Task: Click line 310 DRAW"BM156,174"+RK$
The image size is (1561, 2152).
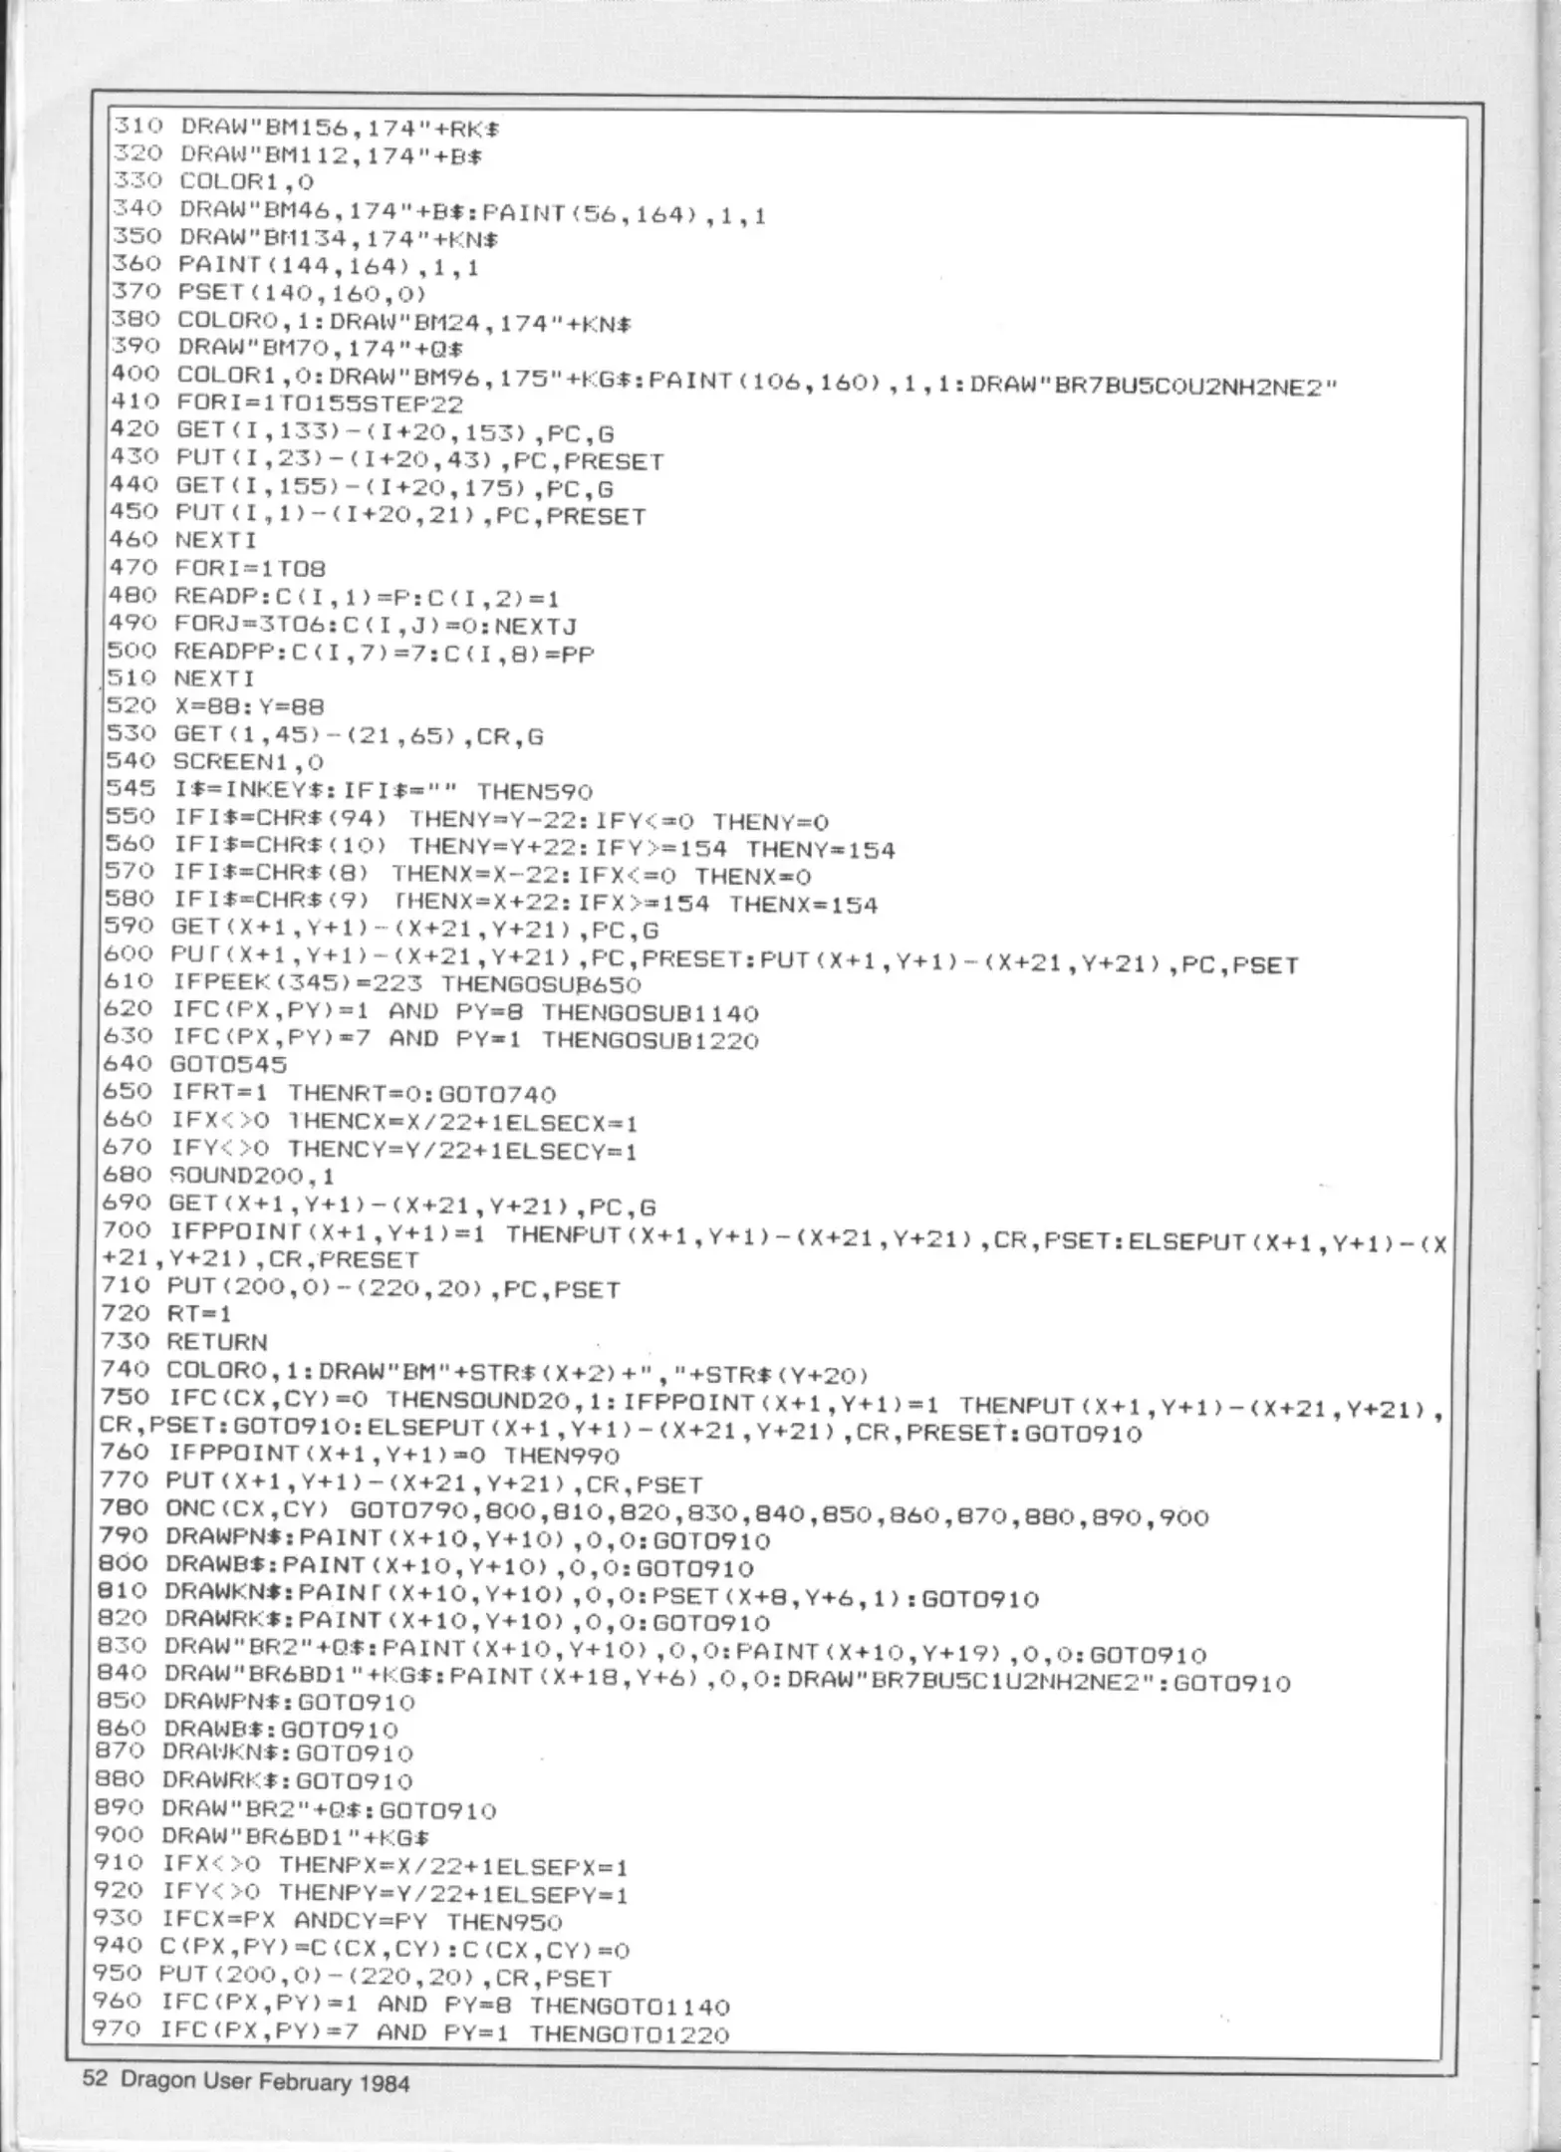Action: pos(305,130)
